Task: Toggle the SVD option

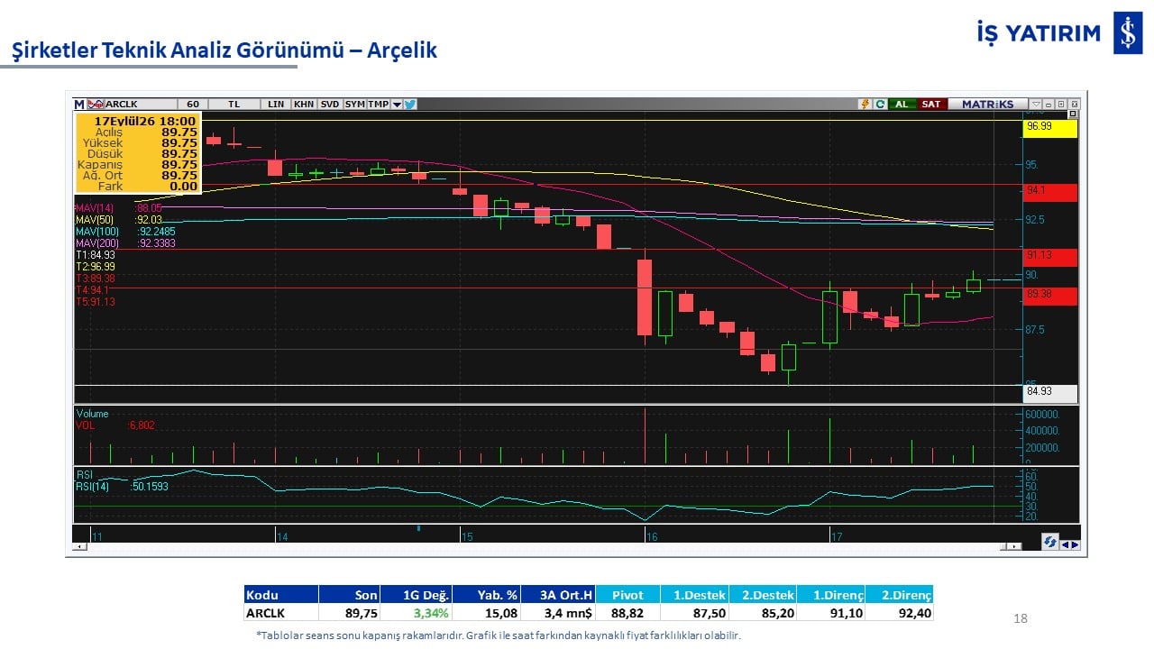Action: click(330, 105)
